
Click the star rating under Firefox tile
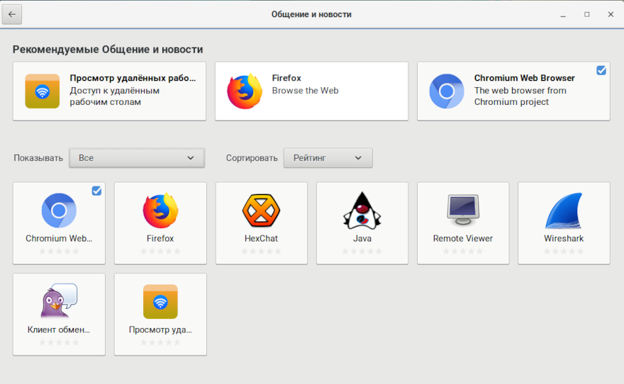(x=160, y=252)
